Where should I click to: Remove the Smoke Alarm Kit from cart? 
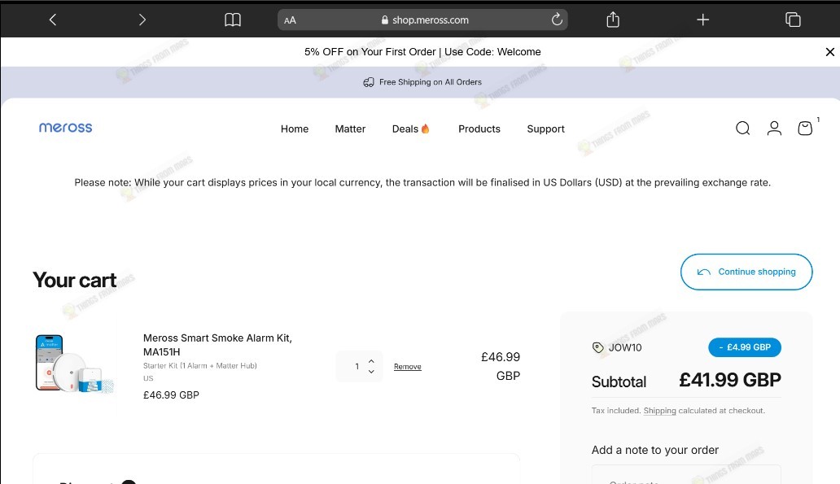408,367
